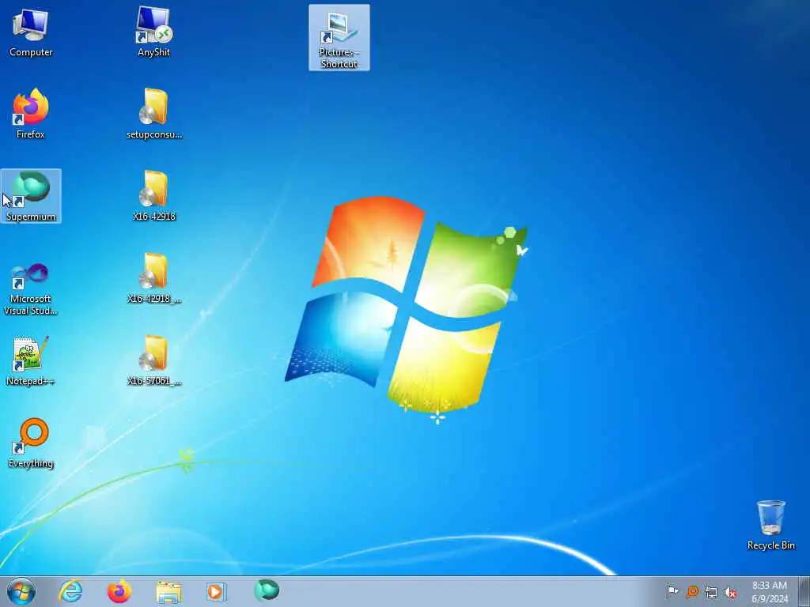Open the clock showing 8:33 AM

pyautogui.click(x=770, y=592)
